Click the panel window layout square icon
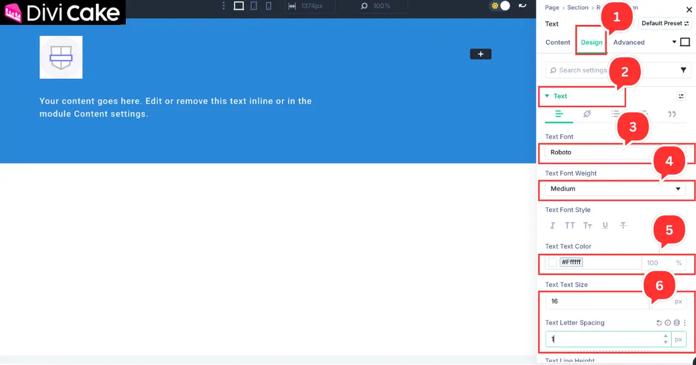Viewport: 696px width, 365px height. [685, 42]
